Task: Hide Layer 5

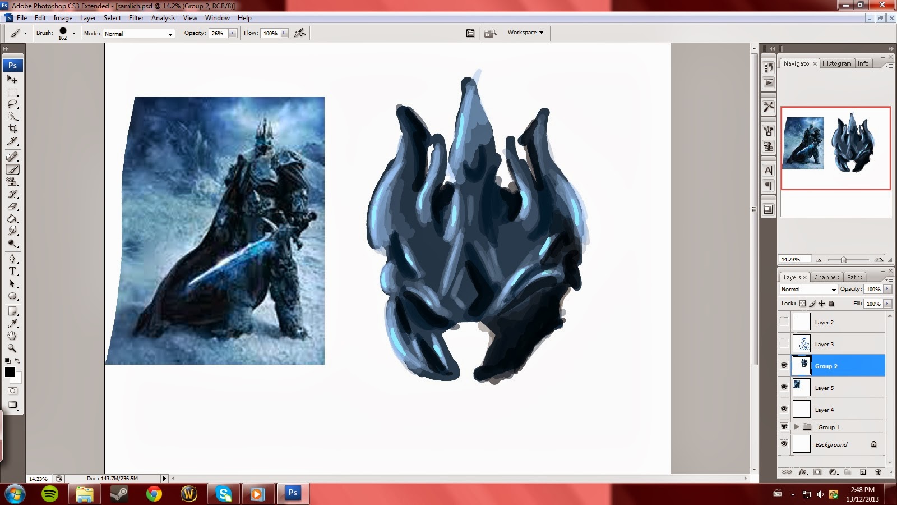Action: pos(784,387)
